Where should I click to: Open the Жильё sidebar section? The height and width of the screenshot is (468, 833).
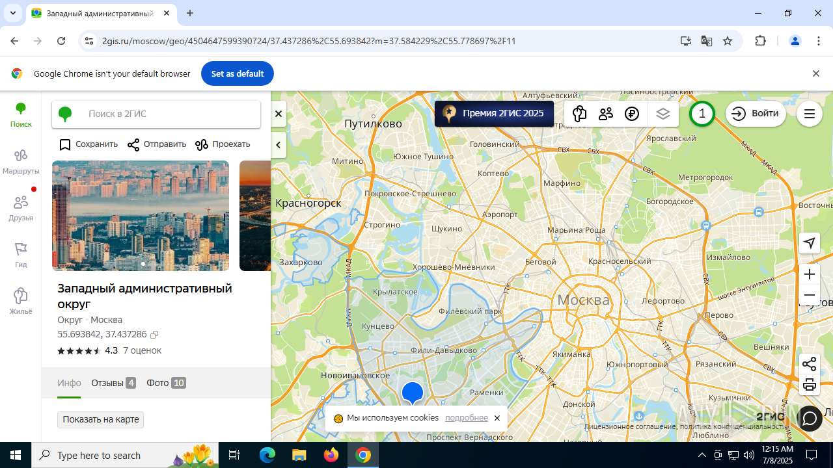pyautogui.click(x=21, y=302)
